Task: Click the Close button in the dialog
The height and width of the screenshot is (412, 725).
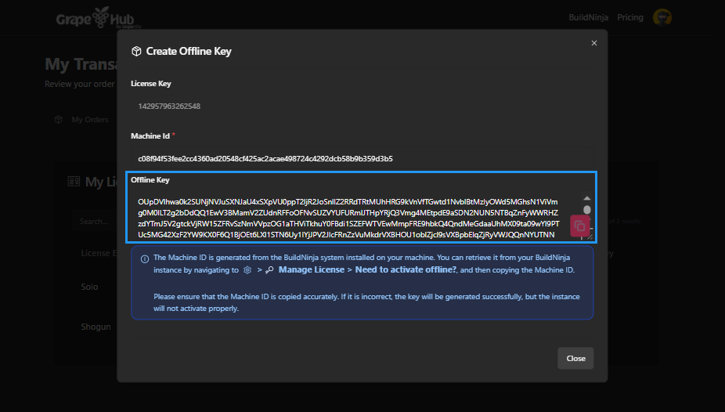Action: click(575, 359)
